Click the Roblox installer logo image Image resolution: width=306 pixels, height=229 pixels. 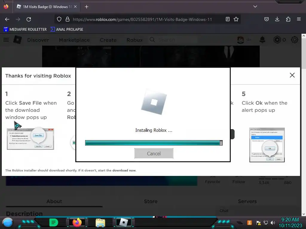[154, 102]
